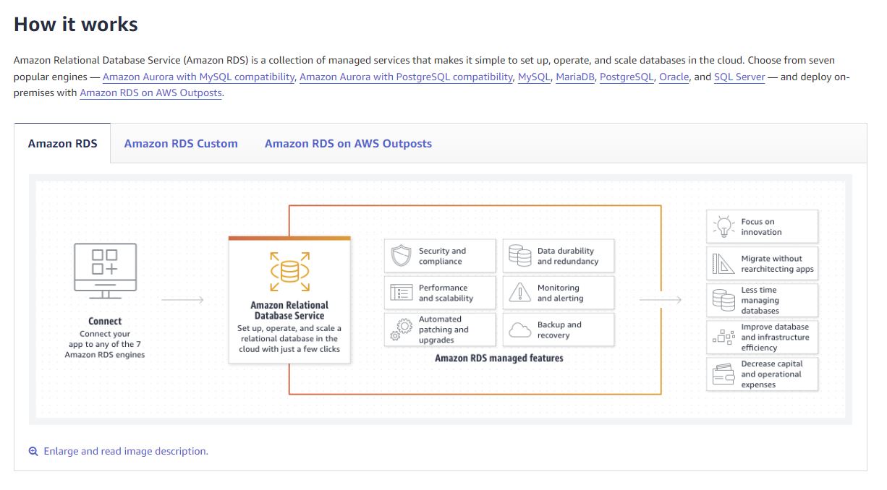This screenshot has height=490, width=887.
Task: Click the Monitoring and alerting warning icon
Action: click(519, 293)
